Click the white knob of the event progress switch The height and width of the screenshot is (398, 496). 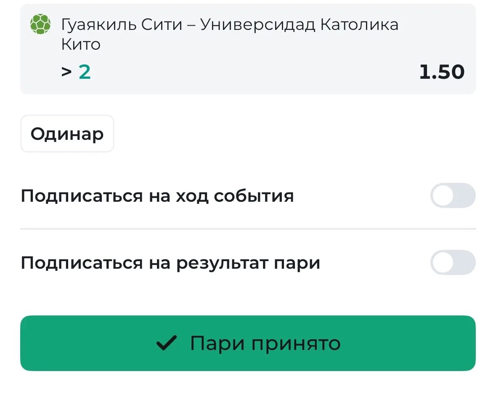[443, 195]
